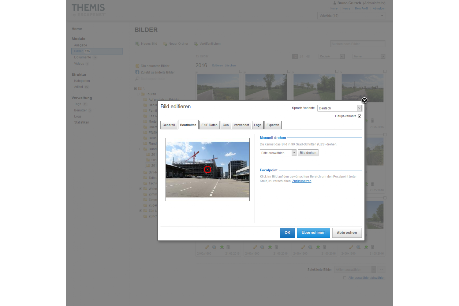
Task: Click the star icon for Die neuesten Bilder
Action: [137, 66]
